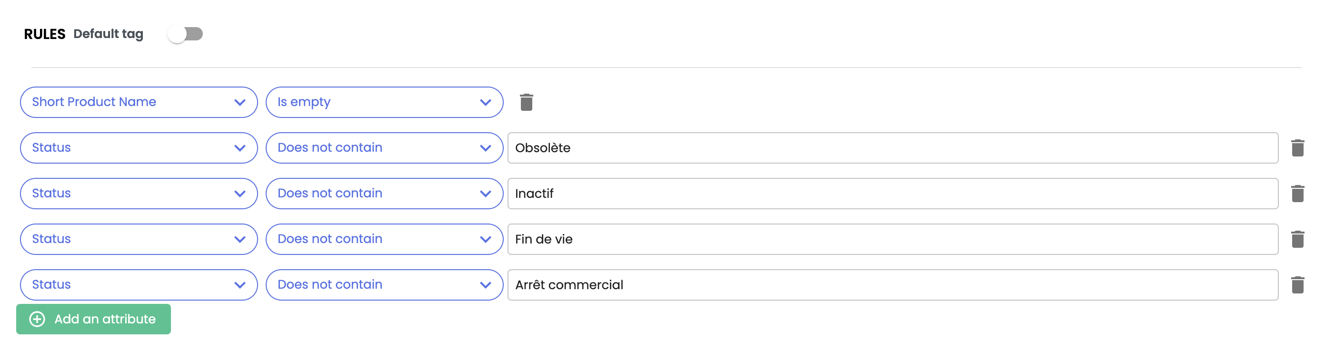
Task: Open condition dropdown for Inactif rule
Action: tap(384, 194)
